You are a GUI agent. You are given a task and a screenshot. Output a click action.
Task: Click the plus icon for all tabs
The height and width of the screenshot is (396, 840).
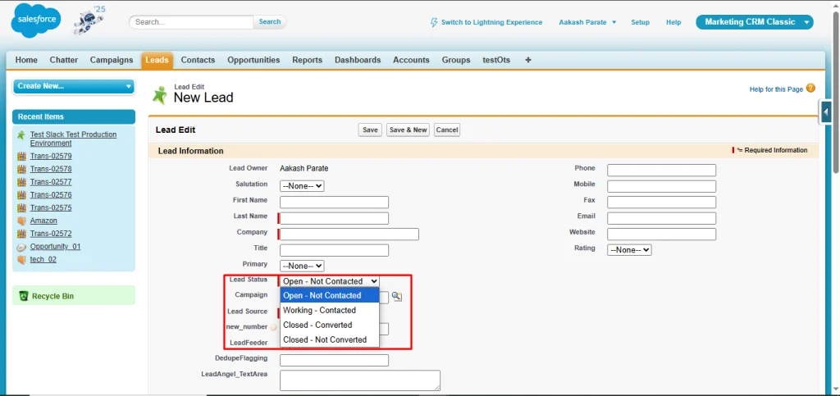(528, 60)
